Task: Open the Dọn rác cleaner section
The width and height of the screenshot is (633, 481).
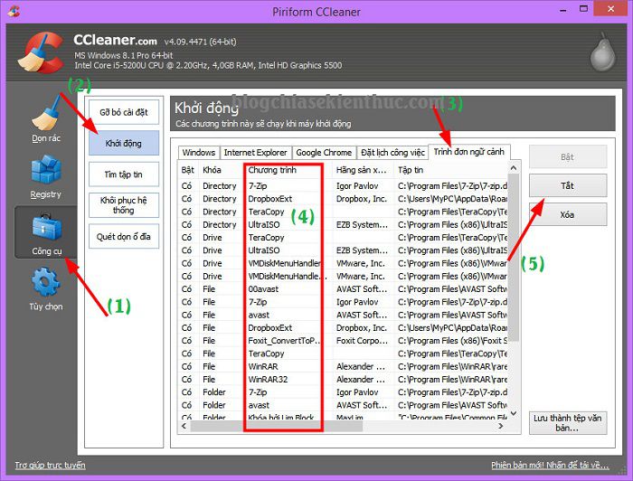Action: point(46,120)
